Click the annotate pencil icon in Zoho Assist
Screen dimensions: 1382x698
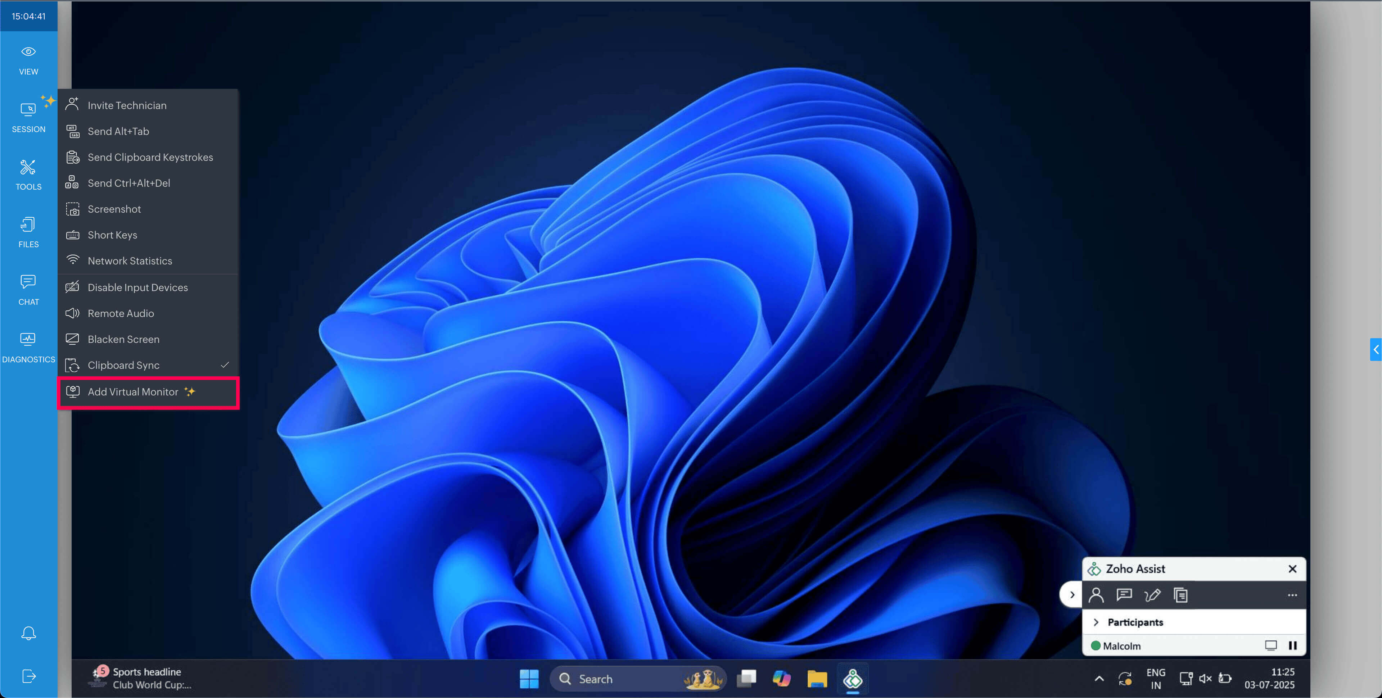pos(1152,595)
